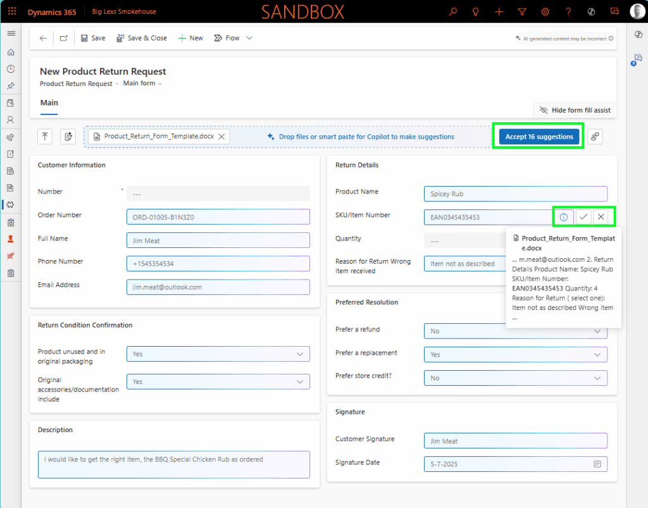Image resolution: width=648 pixels, height=508 pixels.
Task: Click the back arrow in command bar
Action: pos(43,38)
